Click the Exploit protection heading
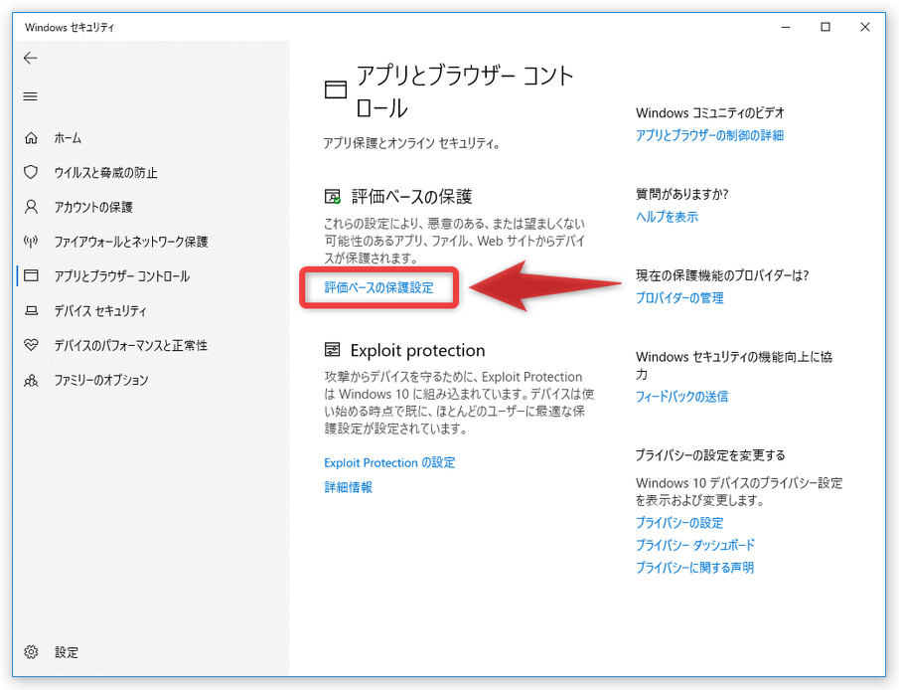This screenshot has height=690, width=899. [x=418, y=350]
